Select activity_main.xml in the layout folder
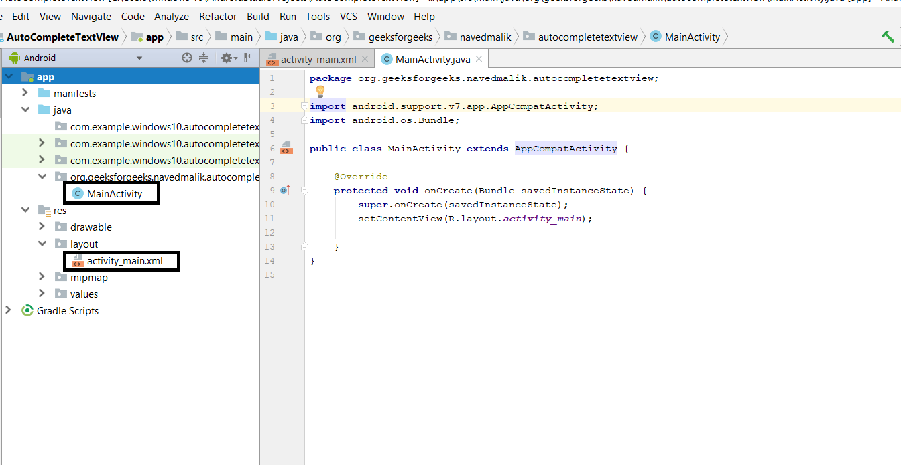The height and width of the screenshot is (465, 901). [x=125, y=260]
